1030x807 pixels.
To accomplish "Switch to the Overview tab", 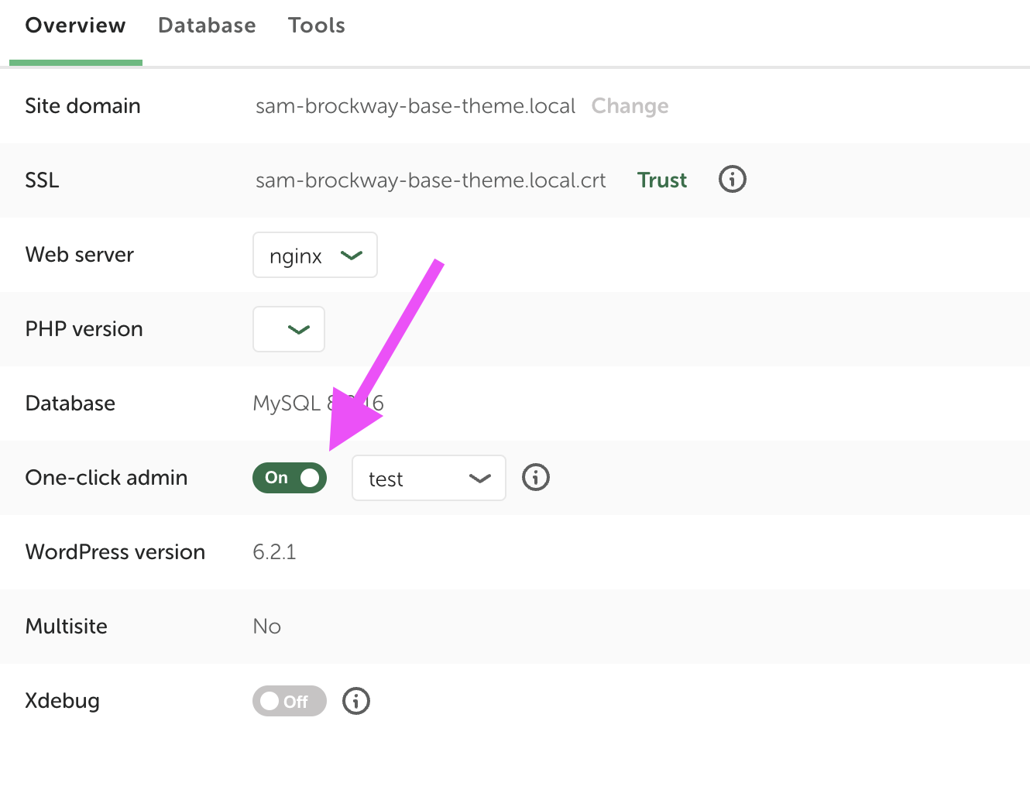I will 75,26.
